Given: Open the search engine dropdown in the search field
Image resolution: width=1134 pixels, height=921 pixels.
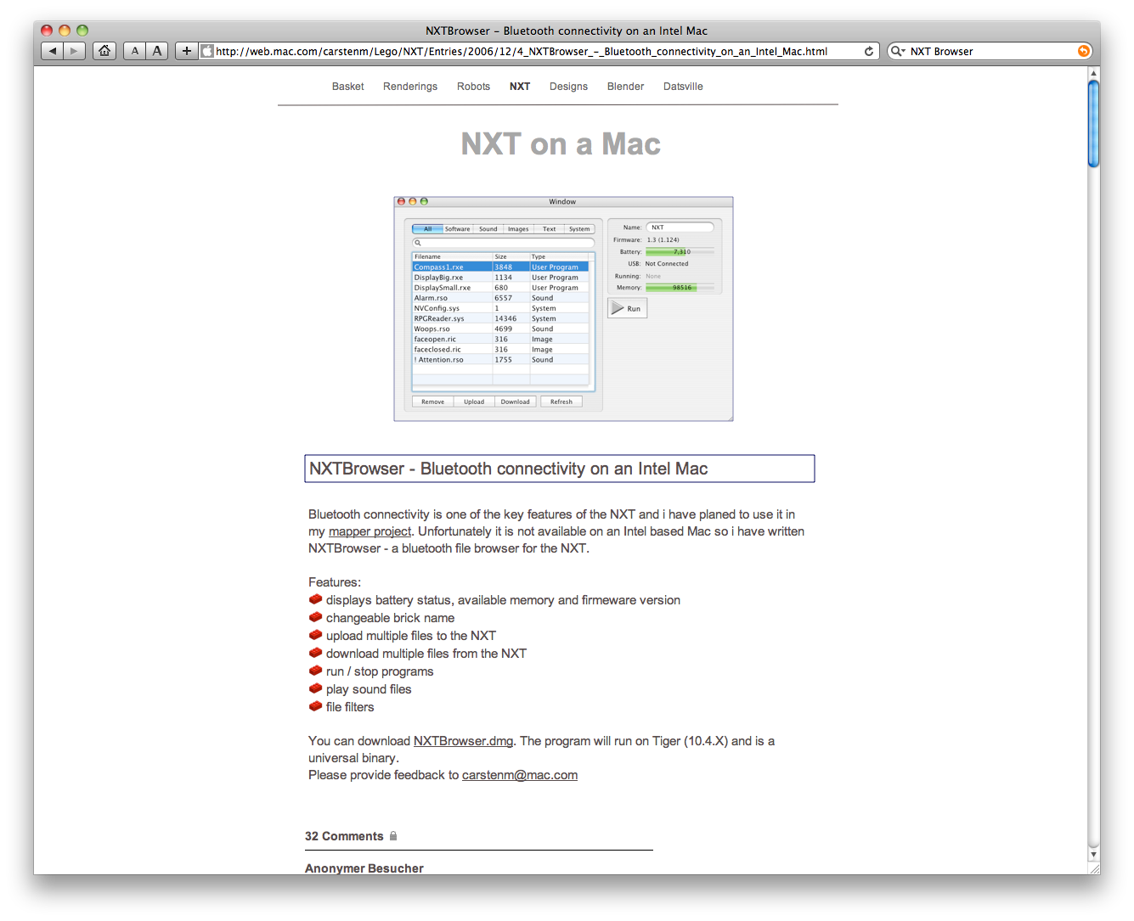Looking at the screenshot, I should tap(898, 51).
